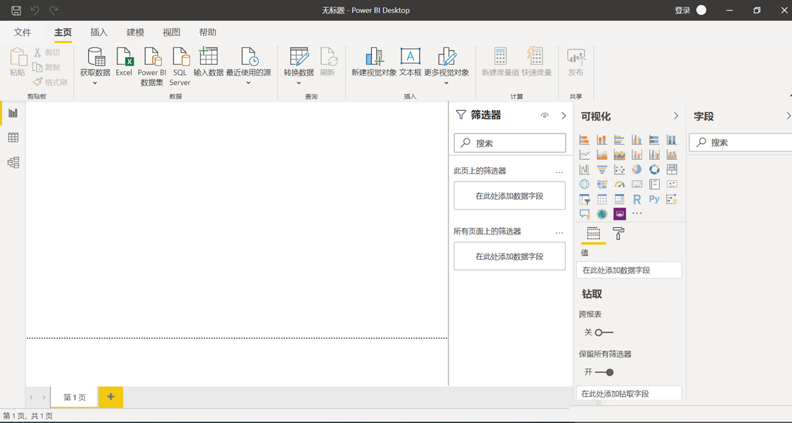Click the Excel data source button
Image resolution: width=792 pixels, height=423 pixels.
pos(124,61)
